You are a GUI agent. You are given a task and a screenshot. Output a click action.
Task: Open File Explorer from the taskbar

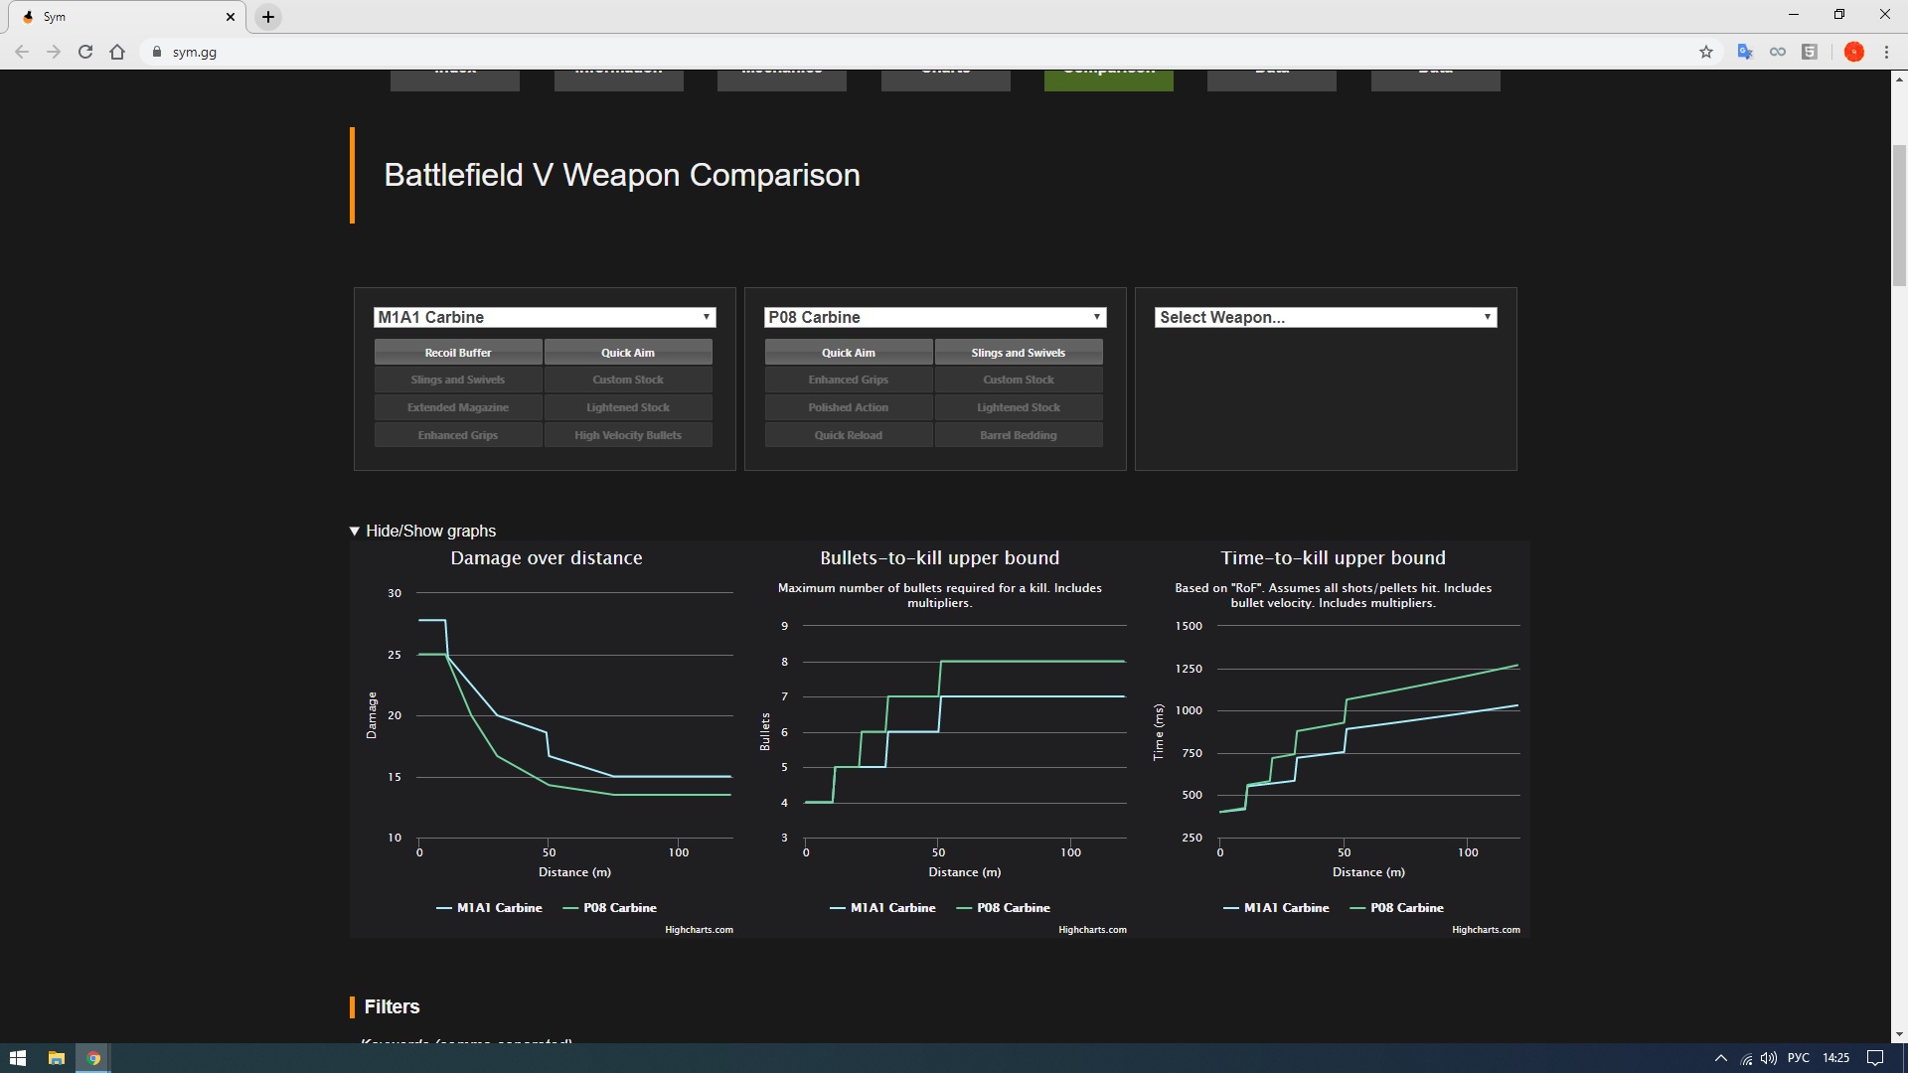57,1058
